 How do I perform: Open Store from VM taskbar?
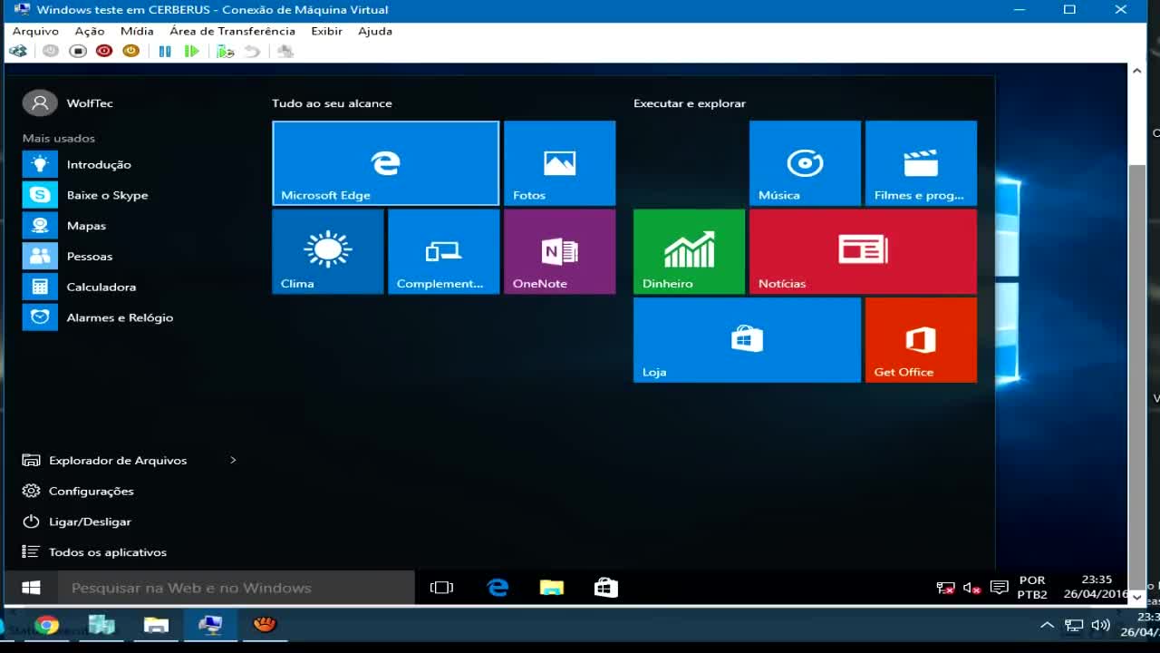tap(606, 588)
